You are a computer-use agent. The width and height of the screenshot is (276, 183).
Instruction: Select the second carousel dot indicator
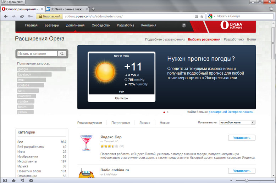coord(167,112)
